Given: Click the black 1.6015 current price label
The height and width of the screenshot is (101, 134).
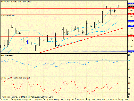Looking at the screenshot, I should (131, 6).
